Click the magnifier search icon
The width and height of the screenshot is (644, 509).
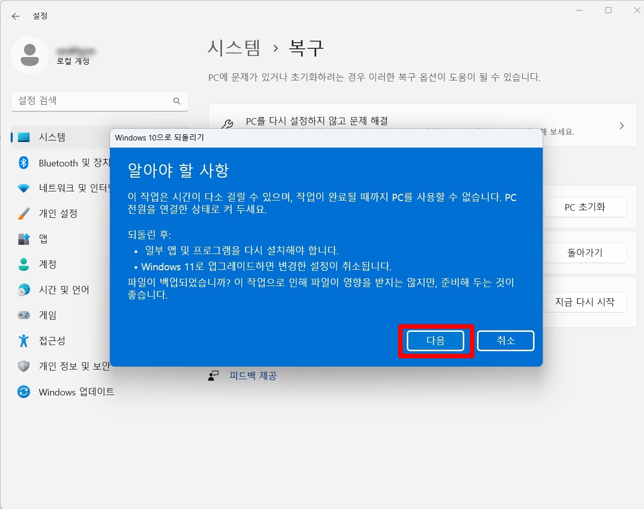[177, 101]
